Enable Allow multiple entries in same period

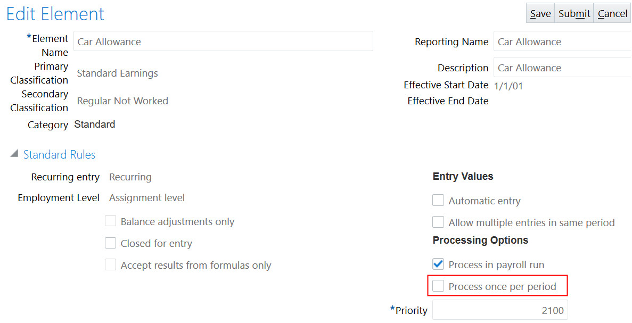pos(438,222)
